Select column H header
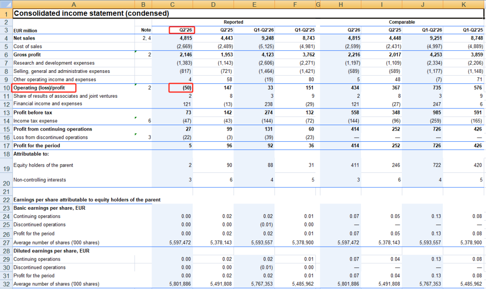Image resolution: width=486 pixels, height=289 pixels. click(341, 5)
